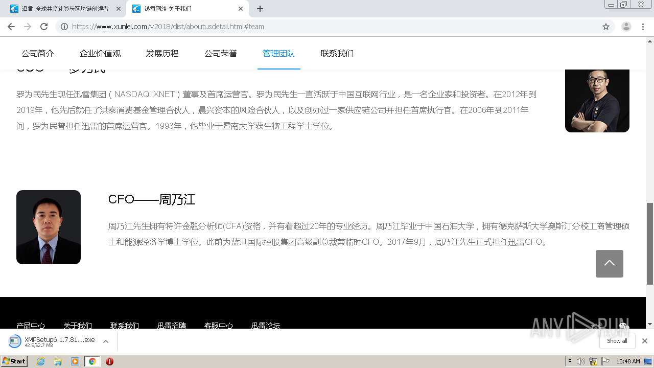Image resolution: width=654 pixels, height=368 pixels.
Task: Click the page vertical scrollbar thumb
Action: pos(650,243)
